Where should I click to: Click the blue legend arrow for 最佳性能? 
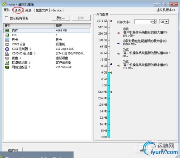118,43
